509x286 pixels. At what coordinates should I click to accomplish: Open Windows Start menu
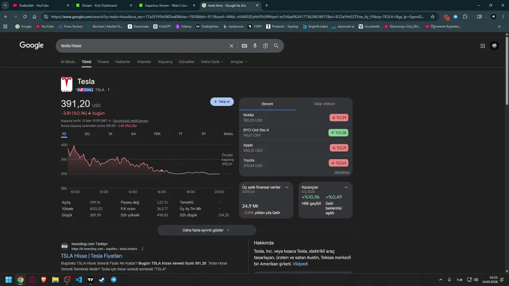tap(8, 280)
